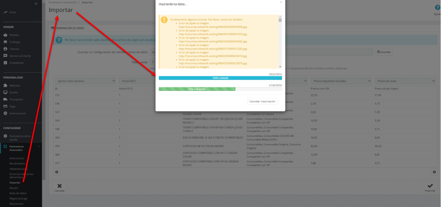
Task: Click the error URL ending 000003958.jpg
Action: pyautogui.click(x=213, y=27)
